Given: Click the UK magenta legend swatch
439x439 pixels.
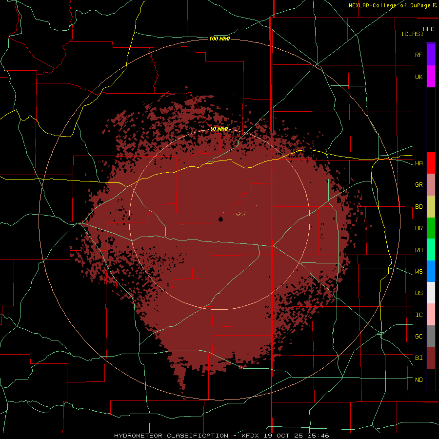Looking at the screenshot, I should [x=431, y=77].
